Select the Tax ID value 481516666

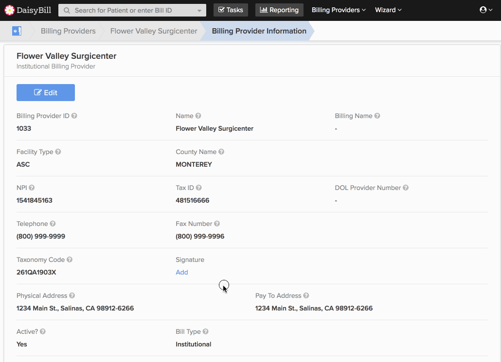[x=192, y=201]
